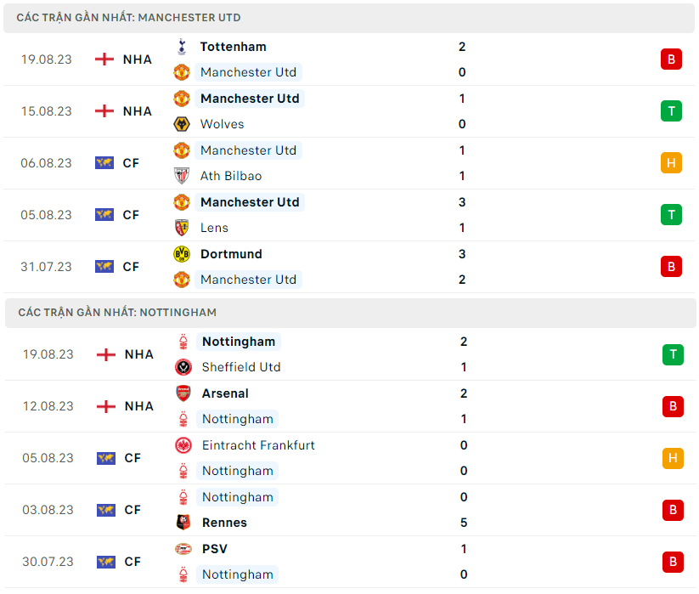The width and height of the screenshot is (699, 594).
Task: Click the NHA league label on 12.08.23 match
Action: 139,406
